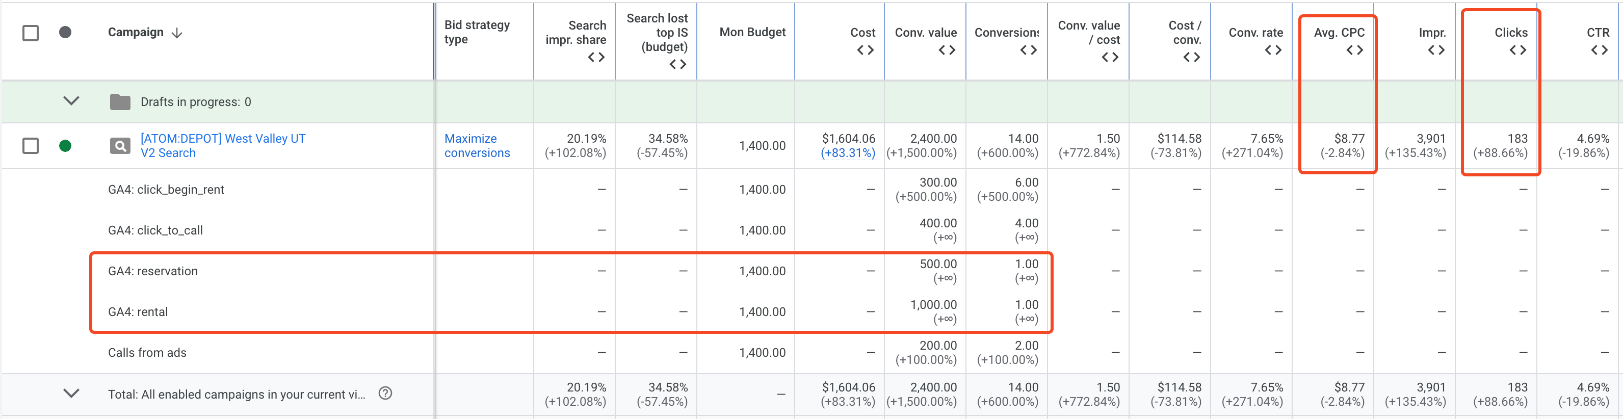Click resize arrows under Cost header
Image resolution: width=1623 pixels, height=419 pixels.
click(865, 50)
